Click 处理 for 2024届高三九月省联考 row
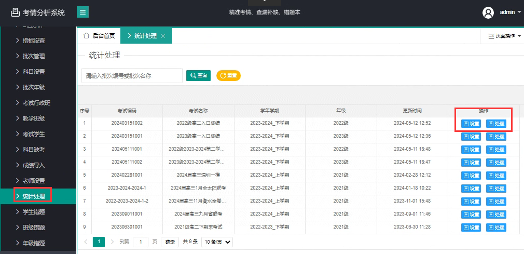524x254 pixels. (496, 215)
